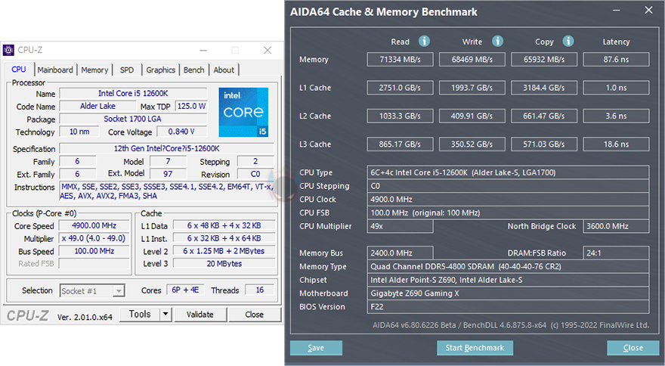Click the Technology 10 nm field
The height and width of the screenshot is (366, 665).
point(79,132)
